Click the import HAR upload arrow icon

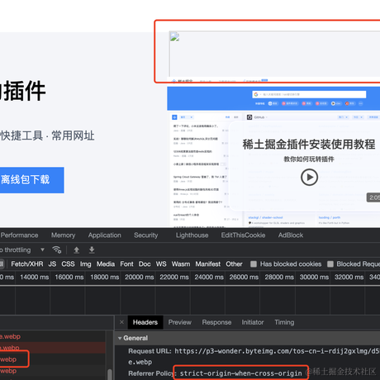77,249
